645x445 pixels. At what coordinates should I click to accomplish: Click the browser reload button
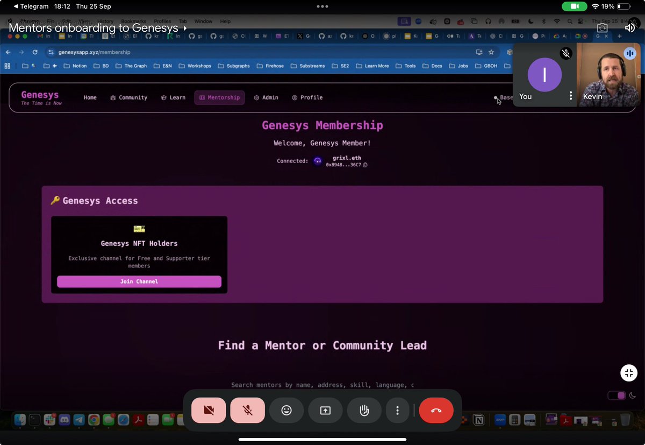coord(35,52)
